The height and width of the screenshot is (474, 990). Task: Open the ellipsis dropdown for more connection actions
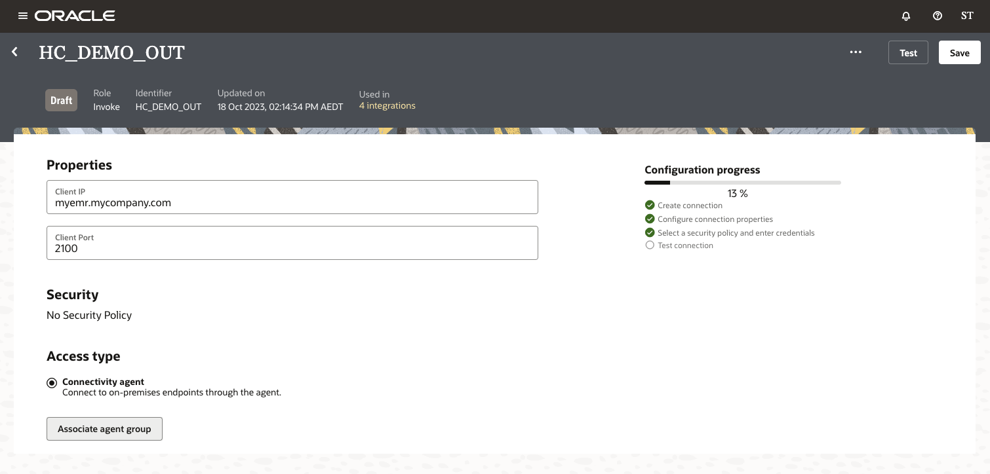[856, 52]
